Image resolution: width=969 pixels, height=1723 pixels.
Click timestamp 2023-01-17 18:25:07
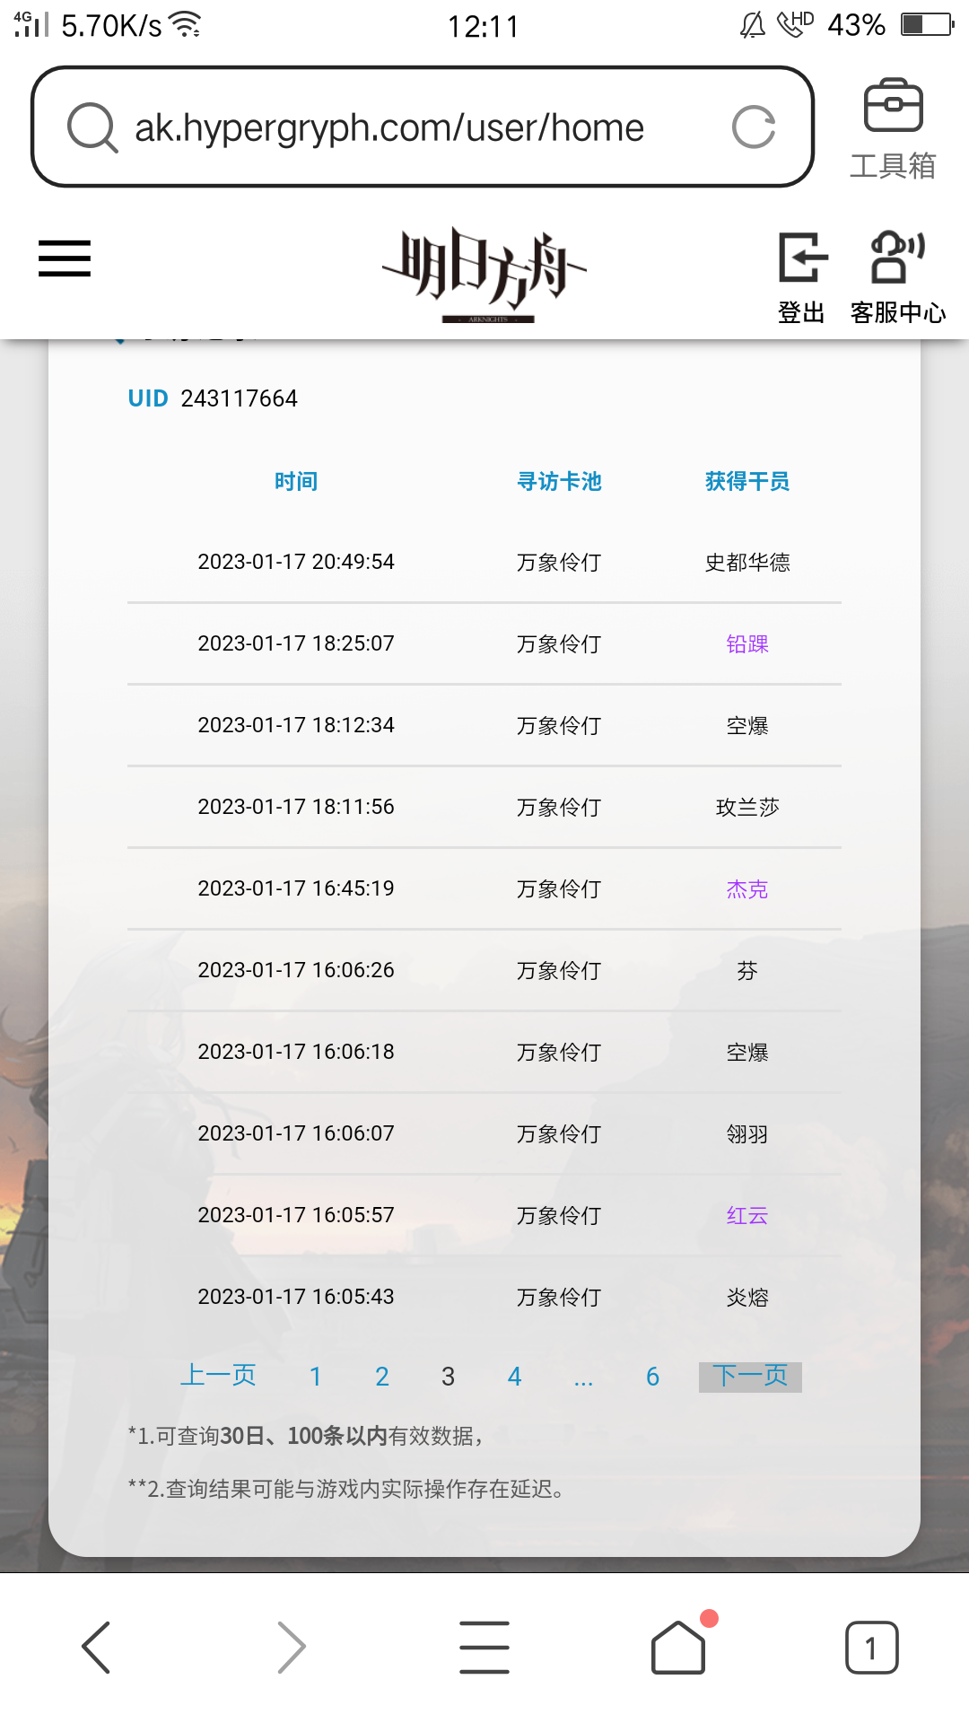pyautogui.click(x=296, y=643)
